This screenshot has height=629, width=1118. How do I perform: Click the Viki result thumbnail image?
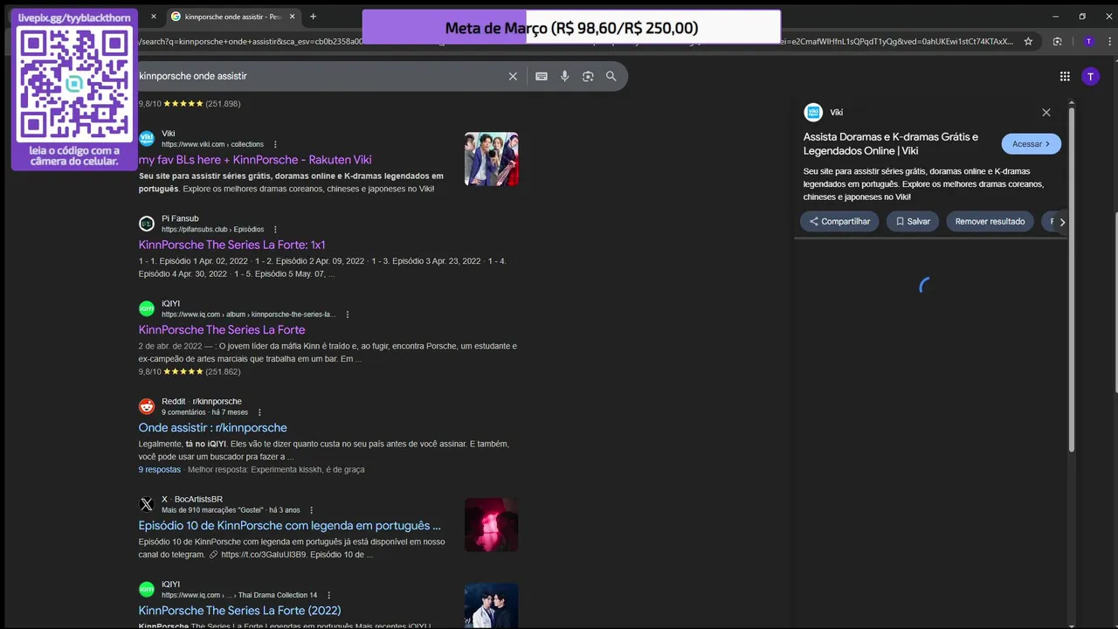tap(491, 159)
